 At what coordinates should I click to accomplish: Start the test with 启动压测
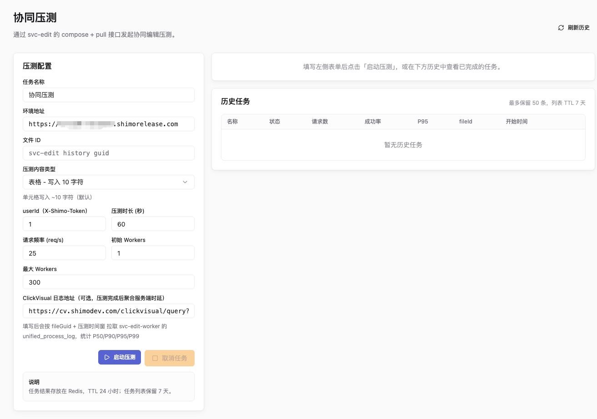(120, 357)
